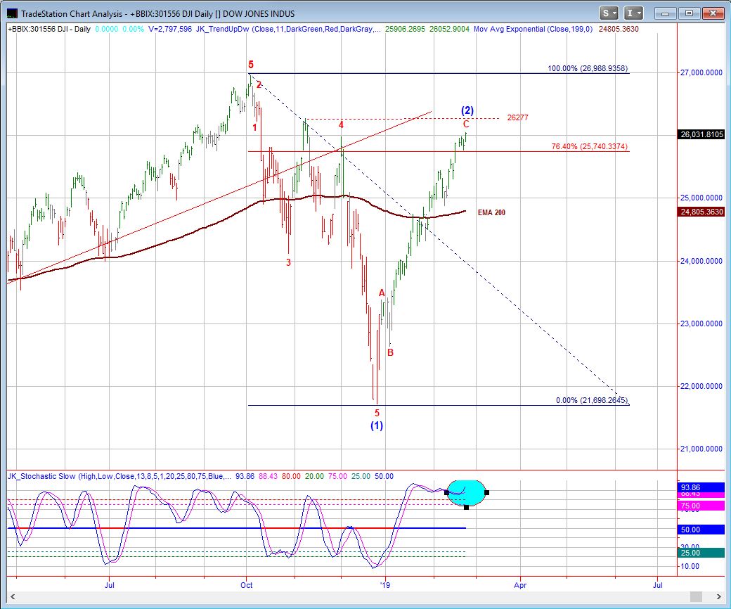Click the '19 label on time axis
The height and width of the screenshot is (609, 731).
point(384,585)
